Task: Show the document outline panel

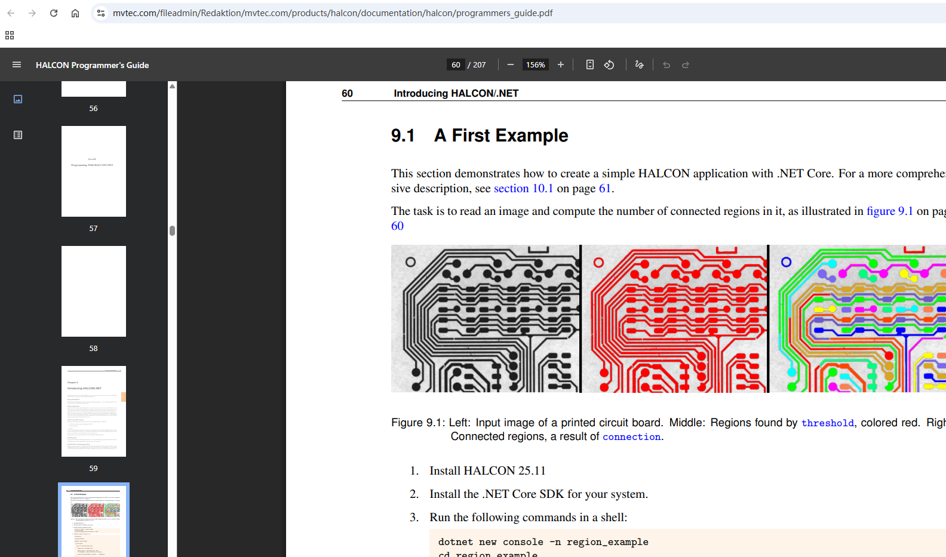Action: click(18, 135)
